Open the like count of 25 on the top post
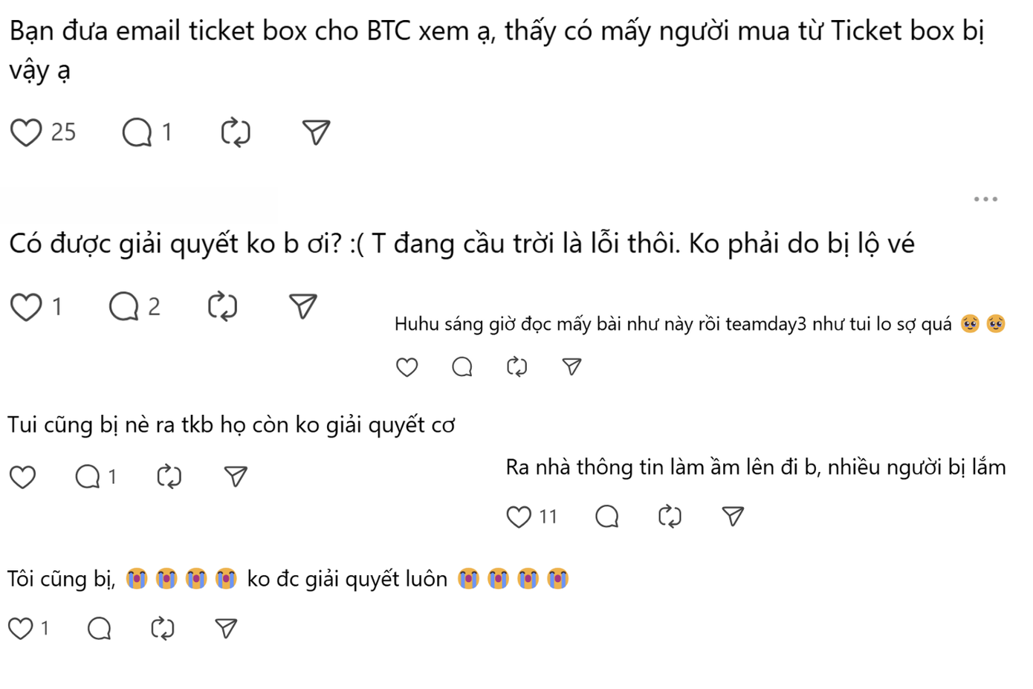Viewport: 1033px width, 689px height. point(64,132)
